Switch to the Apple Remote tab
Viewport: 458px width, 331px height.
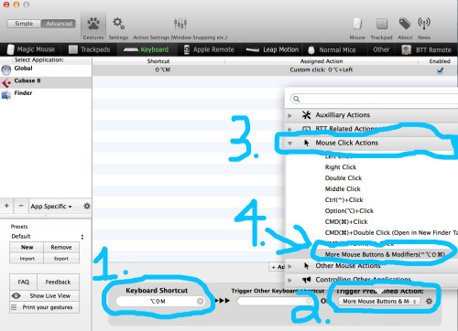pyautogui.click(x=209, y=49)
